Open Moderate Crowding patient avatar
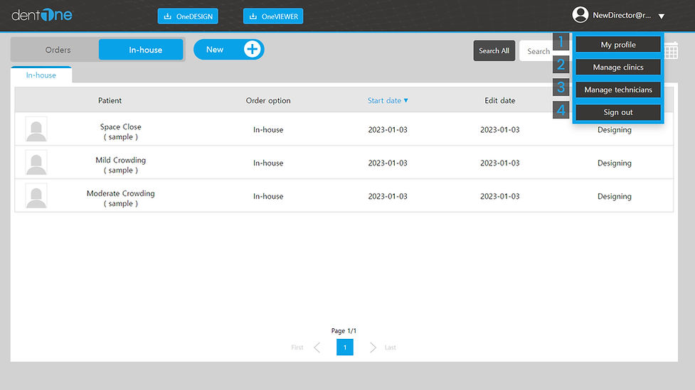The height and width of the screenshot is (390, 695). tap(36, 195)
